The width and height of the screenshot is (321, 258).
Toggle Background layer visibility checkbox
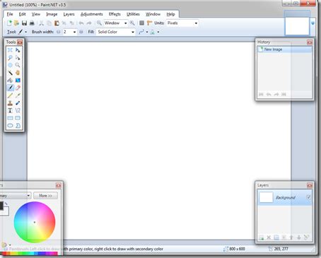(308, 197)
